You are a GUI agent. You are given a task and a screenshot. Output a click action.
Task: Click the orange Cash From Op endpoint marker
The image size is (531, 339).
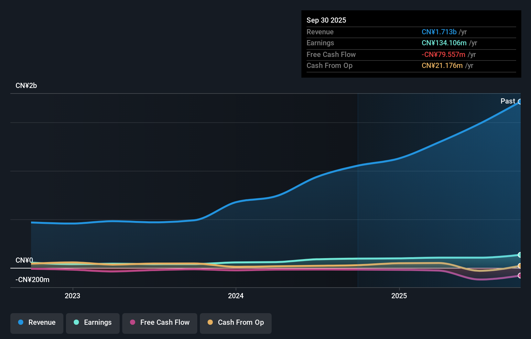click(x=520, y=266)
